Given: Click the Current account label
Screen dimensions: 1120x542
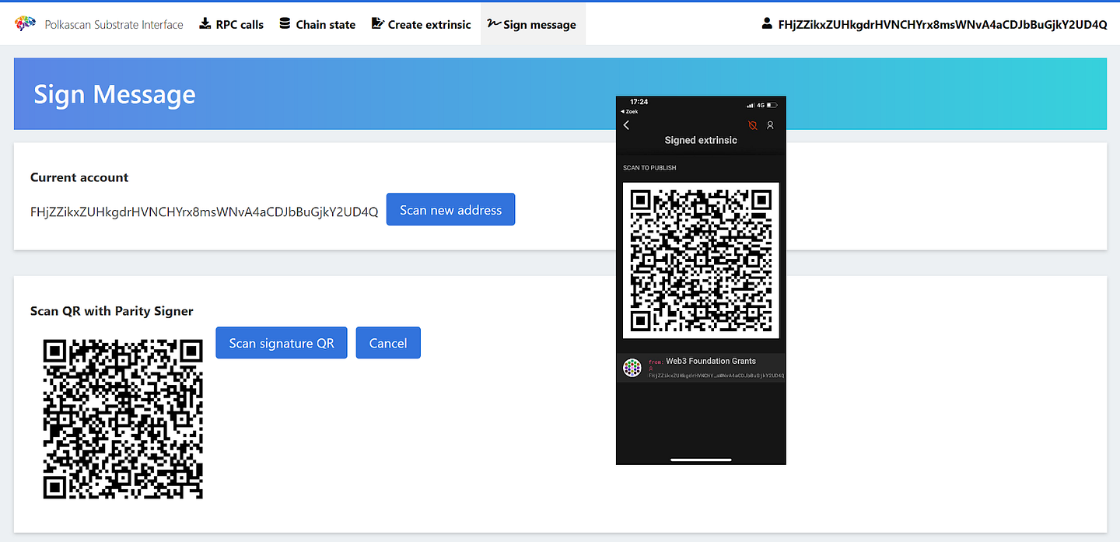Looking at the screenshot, I should tap(79, 177).
